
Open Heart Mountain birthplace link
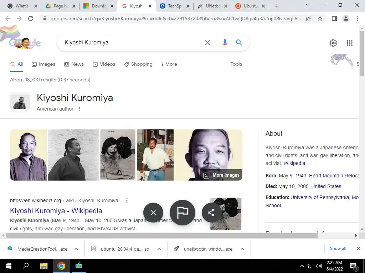coord(334,176)
